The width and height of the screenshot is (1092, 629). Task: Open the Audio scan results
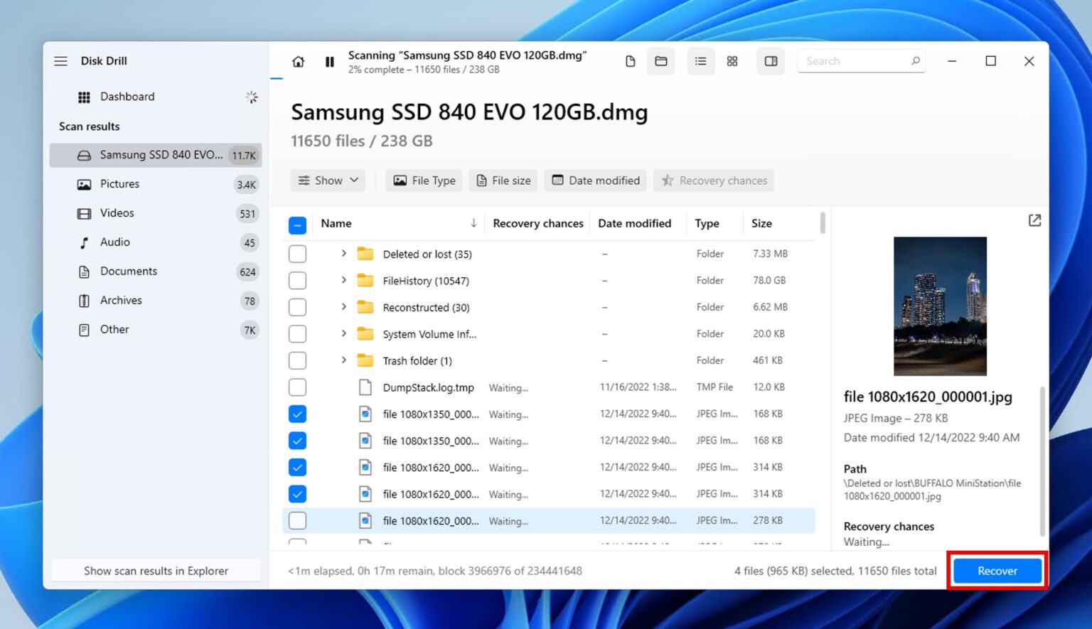[x=114, y=242]
